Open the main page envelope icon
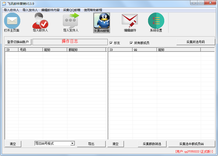218x156 pixels. pos(12,21)
